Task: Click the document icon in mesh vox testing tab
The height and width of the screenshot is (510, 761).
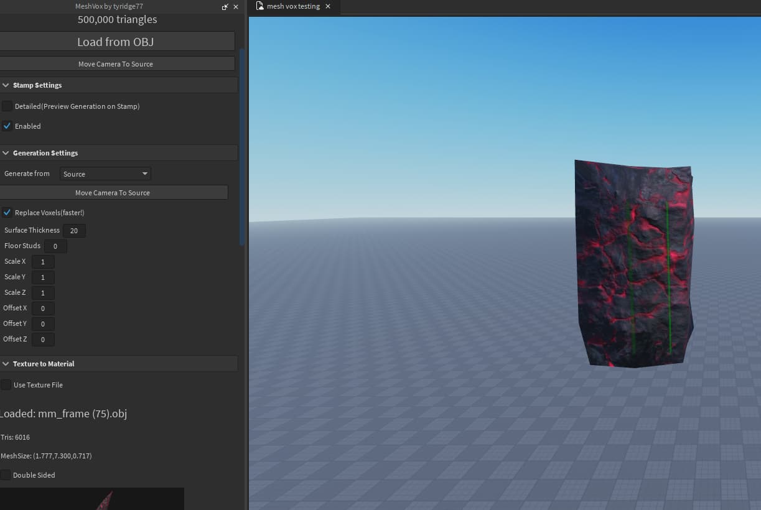Action: pos(259,6)
